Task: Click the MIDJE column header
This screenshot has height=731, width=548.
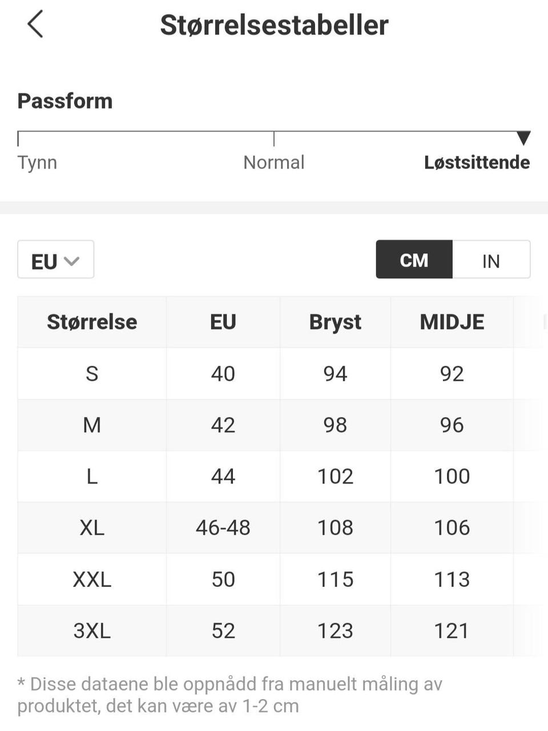Action: (452, 322)
